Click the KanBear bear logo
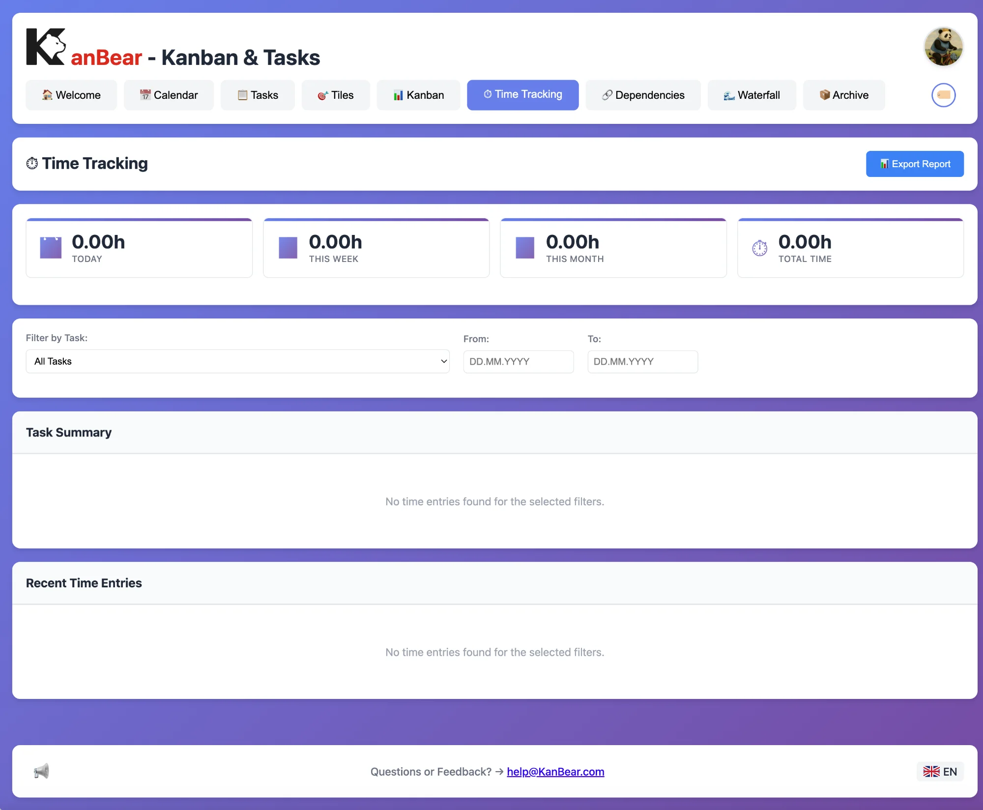This screenshot has width=983, height=810. pos(46,47)
